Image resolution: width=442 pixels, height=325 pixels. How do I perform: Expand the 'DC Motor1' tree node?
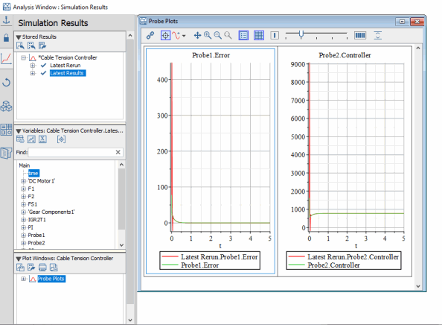pyautogui.click(x=24, y=181)
